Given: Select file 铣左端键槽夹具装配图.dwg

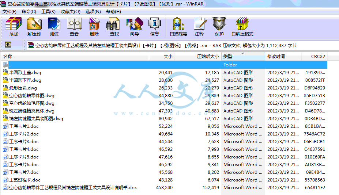Looking at the screenshot, I should (x=36, y=119).
